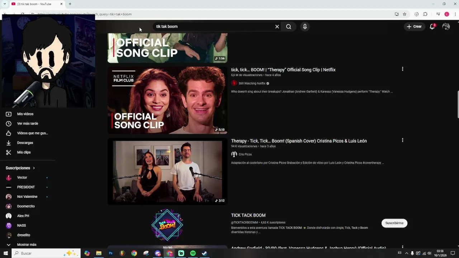The image size is (459, 258).
Task: Play the top Official Song Clip 1:56 thumbnail
Action: pos(167,48)
